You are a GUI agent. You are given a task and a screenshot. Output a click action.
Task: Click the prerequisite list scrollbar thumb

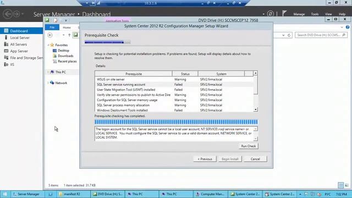[255, 85]
